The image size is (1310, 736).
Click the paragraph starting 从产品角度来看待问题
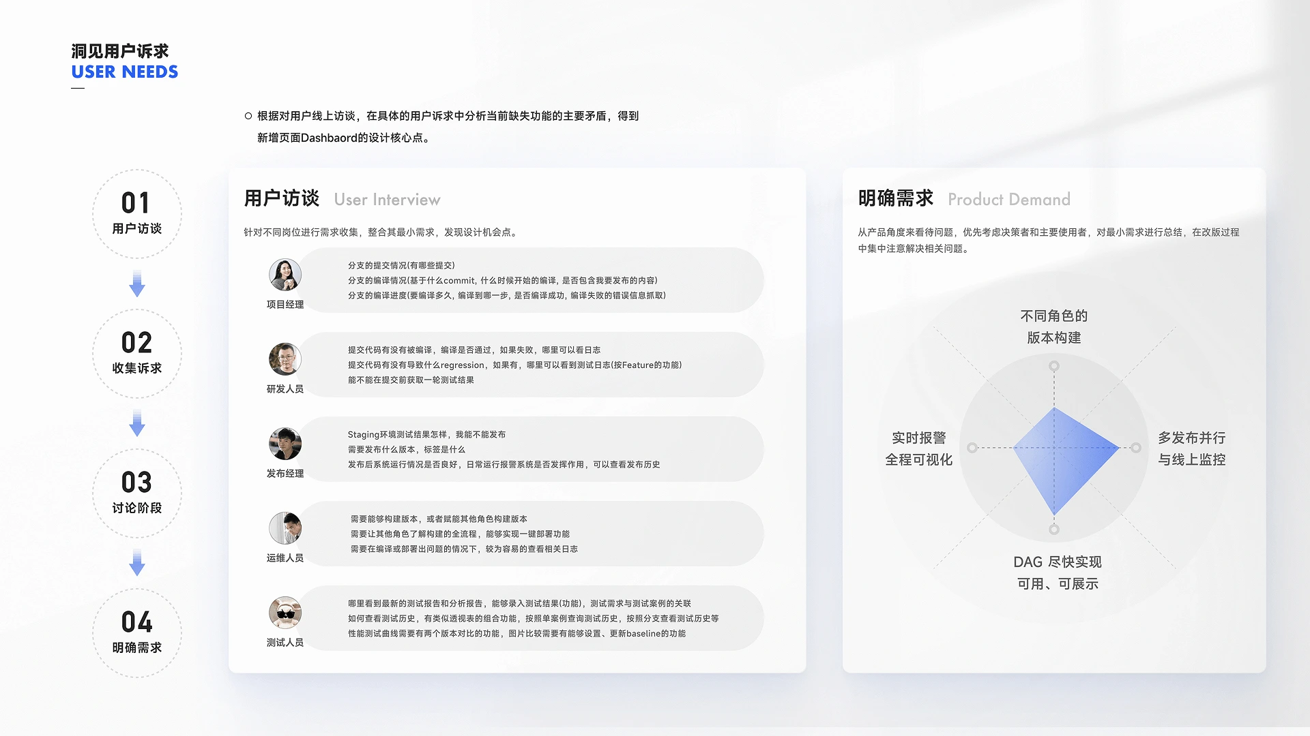tap(1049, 241)
